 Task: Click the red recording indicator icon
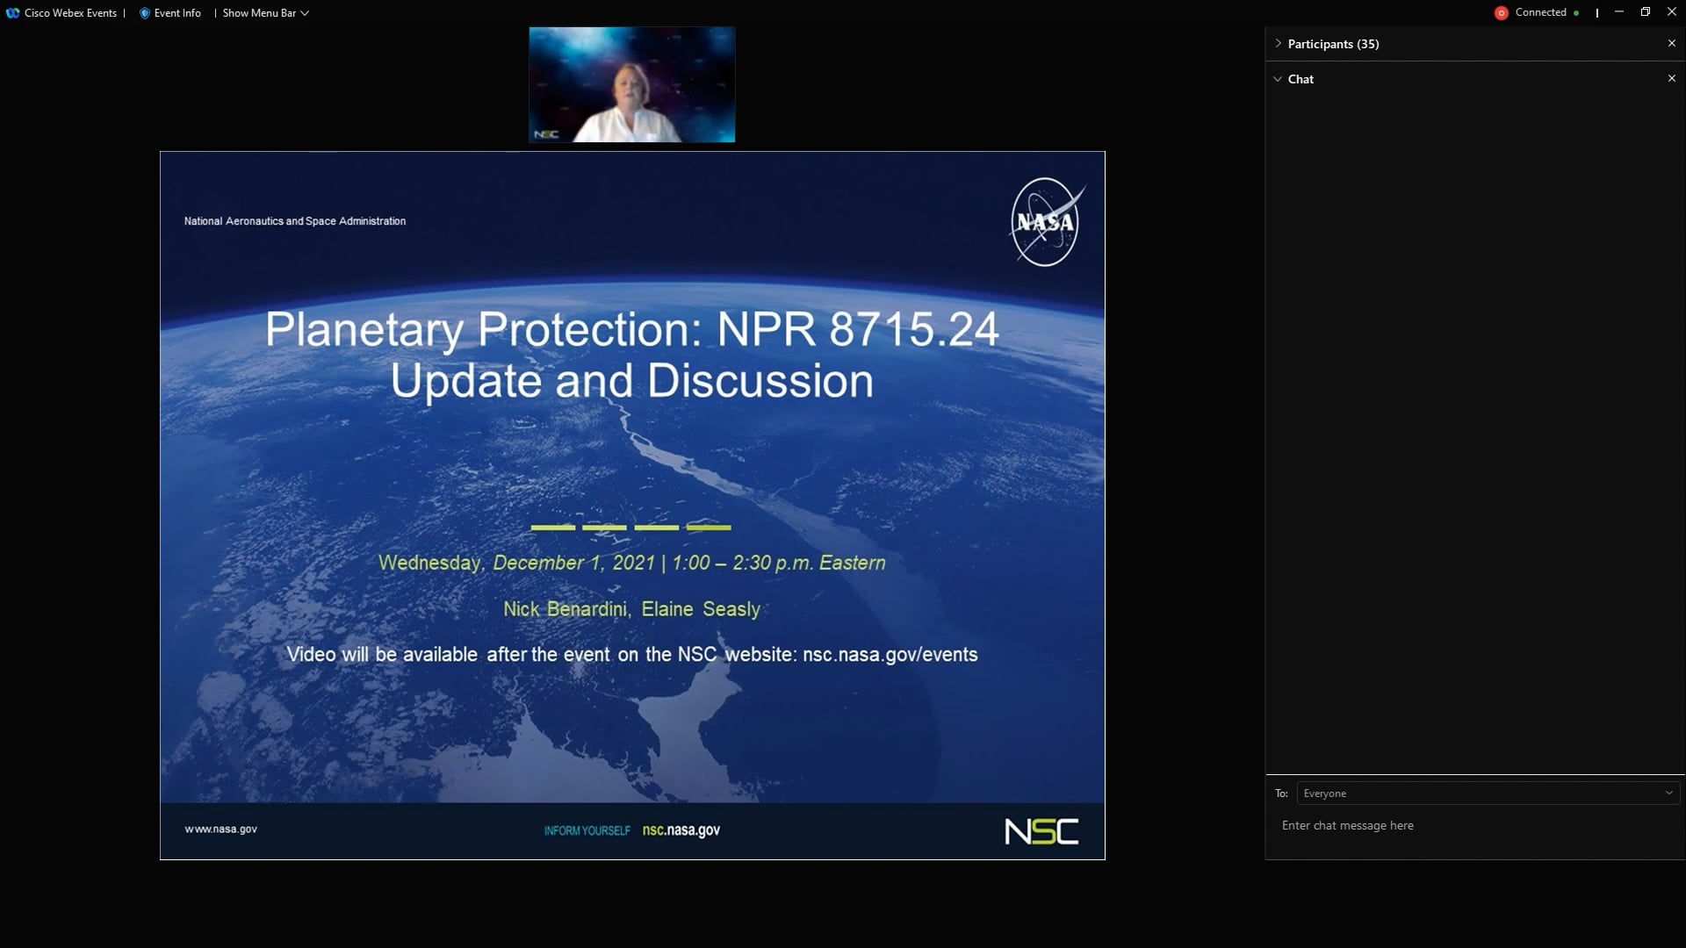pyautogui.click(x=1502, y=13)
